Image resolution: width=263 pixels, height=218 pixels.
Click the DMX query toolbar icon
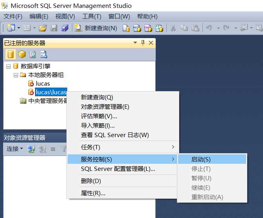(148, 28)
